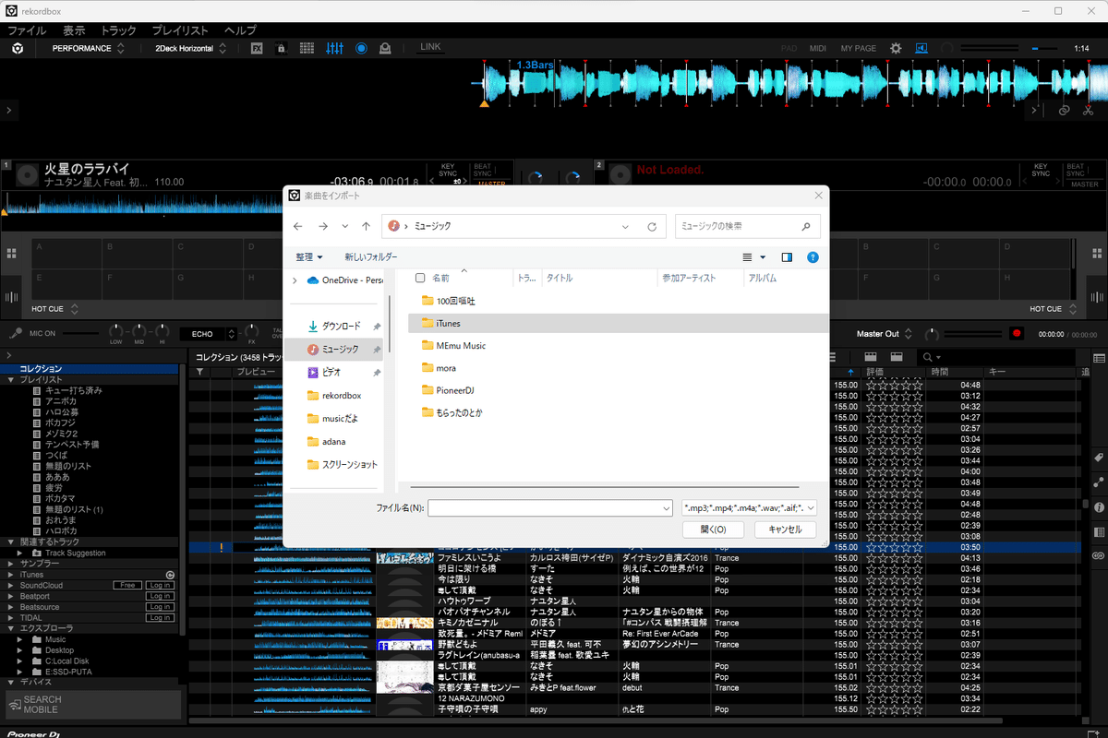The height and width of the screenshot is (738, 1108).
Task: Open rekordbox settings gear in top bar
Action: 896,48
